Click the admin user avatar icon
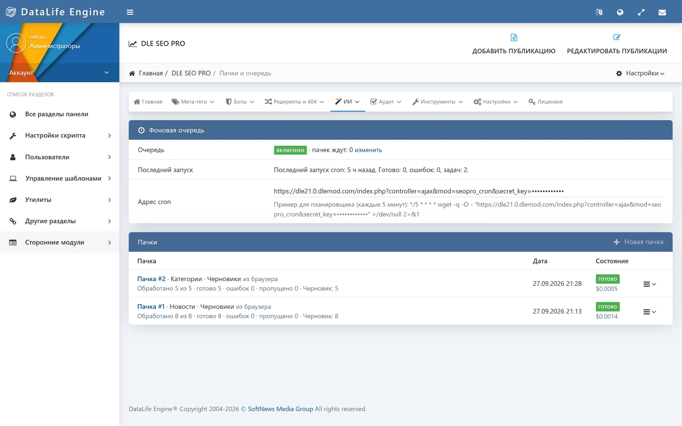682x426 pixels. (16, 43)
